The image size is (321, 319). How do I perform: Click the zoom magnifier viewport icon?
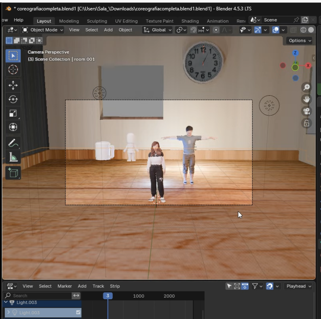307,88
